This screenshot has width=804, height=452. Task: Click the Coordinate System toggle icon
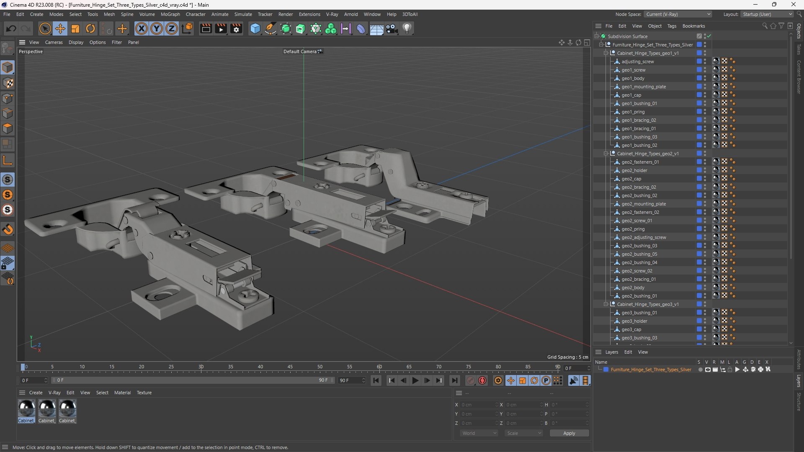(x=187, y=28)
